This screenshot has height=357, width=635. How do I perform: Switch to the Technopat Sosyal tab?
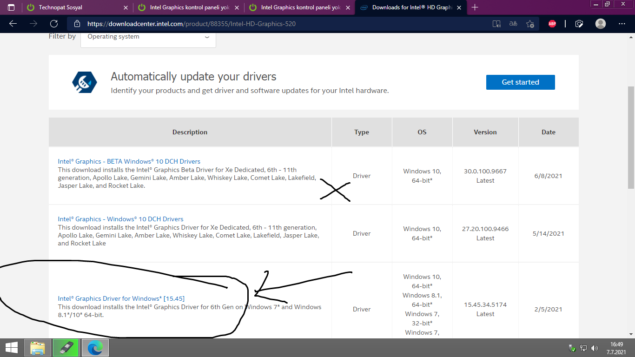pos(77,7)
